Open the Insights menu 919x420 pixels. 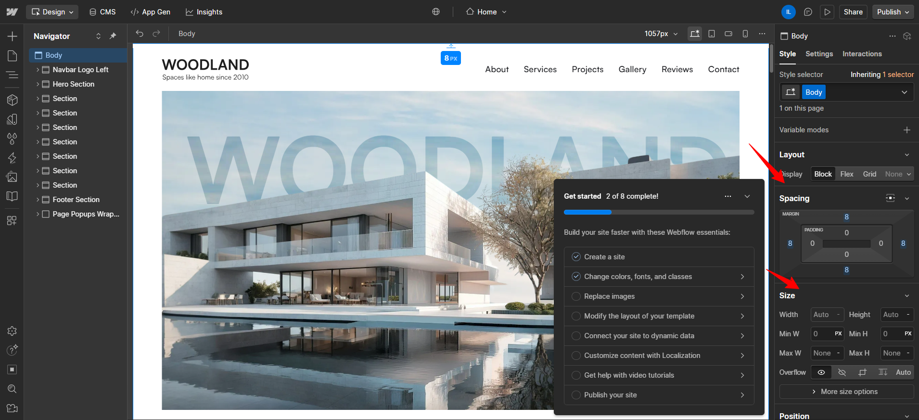204,12
